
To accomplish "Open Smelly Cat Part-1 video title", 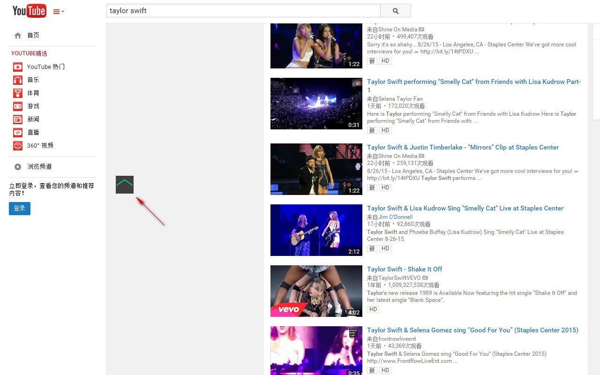I will coord(474,86).
